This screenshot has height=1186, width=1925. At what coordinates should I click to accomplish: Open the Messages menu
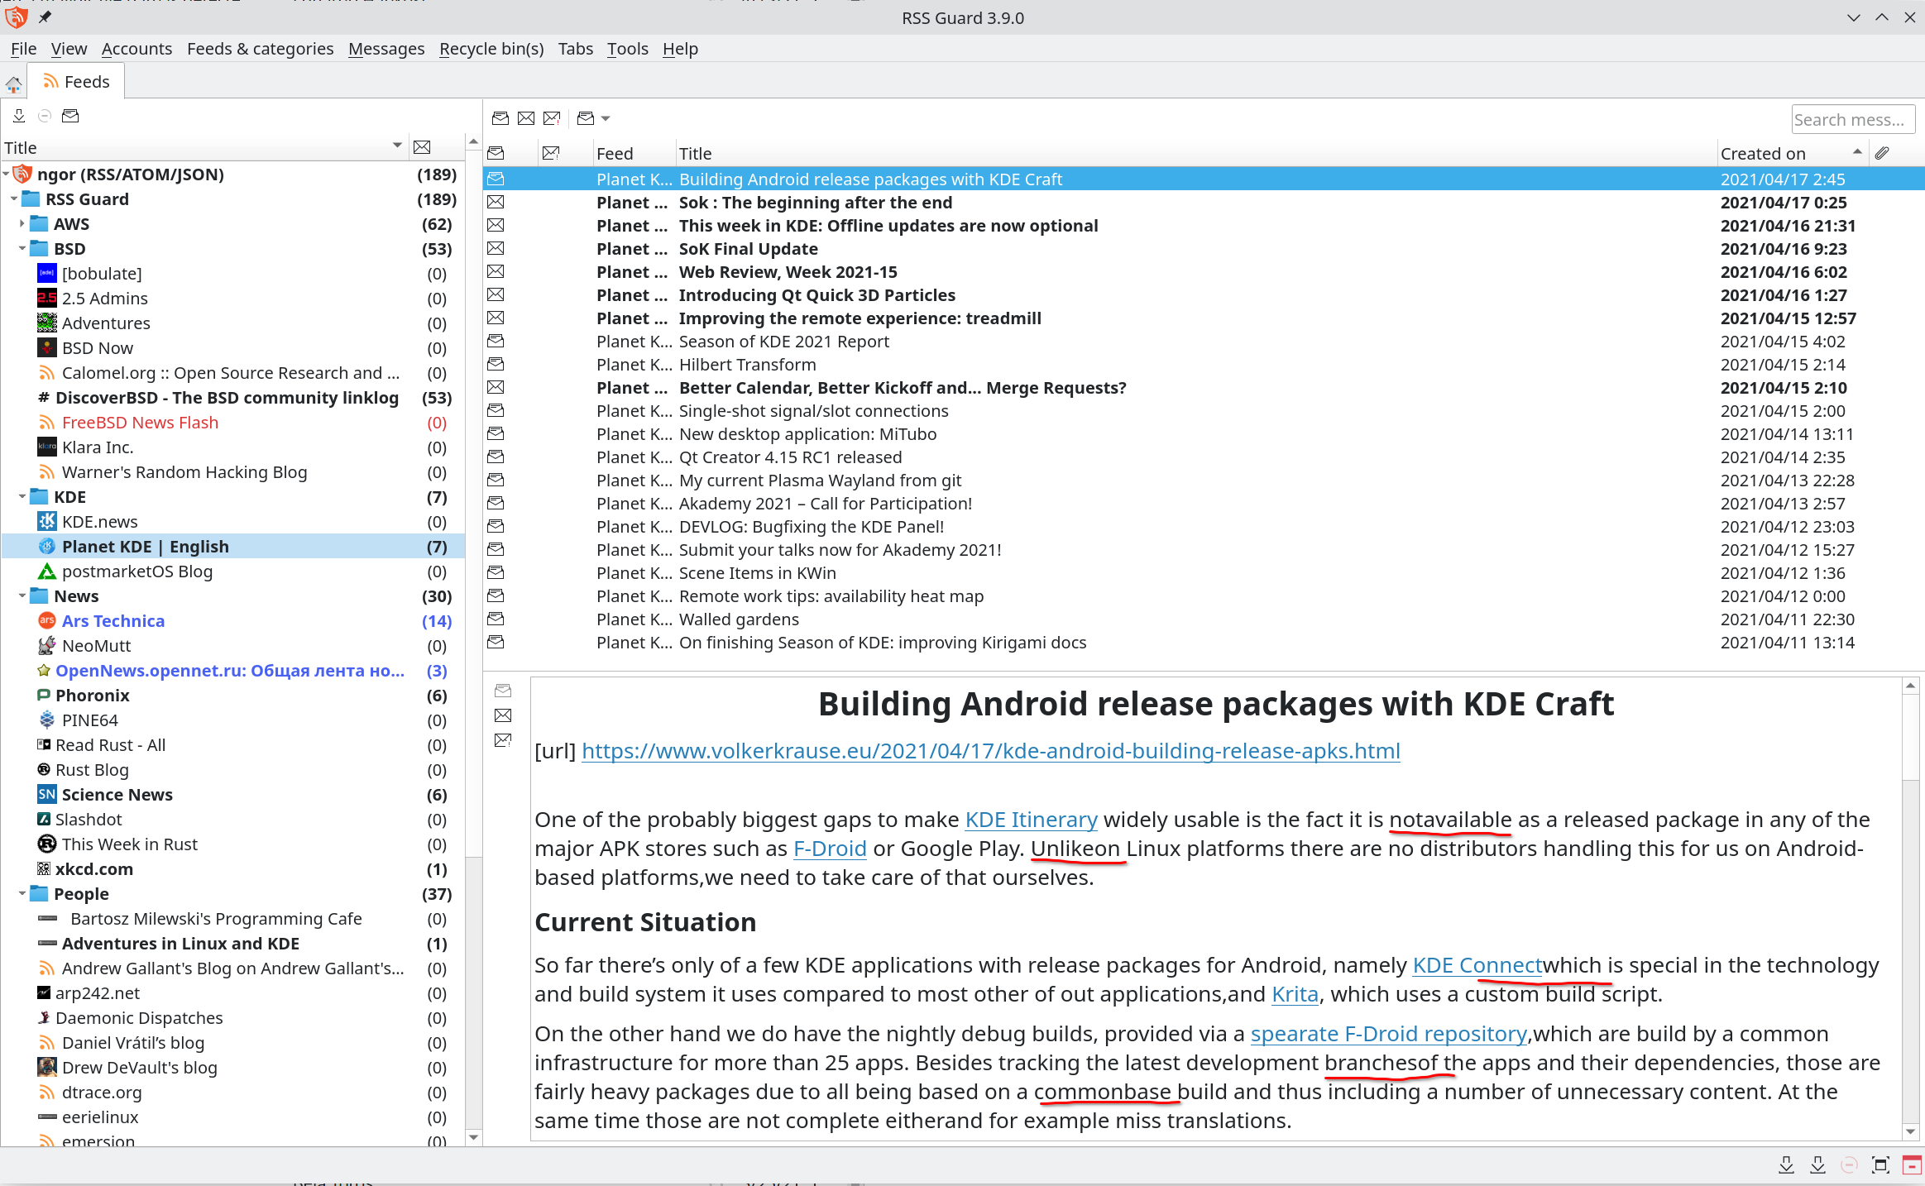[386, 49]
